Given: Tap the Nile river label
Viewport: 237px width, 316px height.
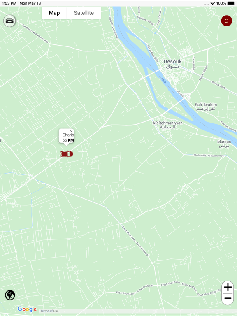Looking at the screenshot, I should tap(164, 80).
